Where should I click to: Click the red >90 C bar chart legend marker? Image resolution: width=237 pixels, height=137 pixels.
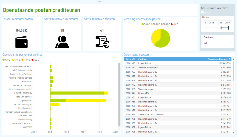pyautogui.click(x=32, y=60)
